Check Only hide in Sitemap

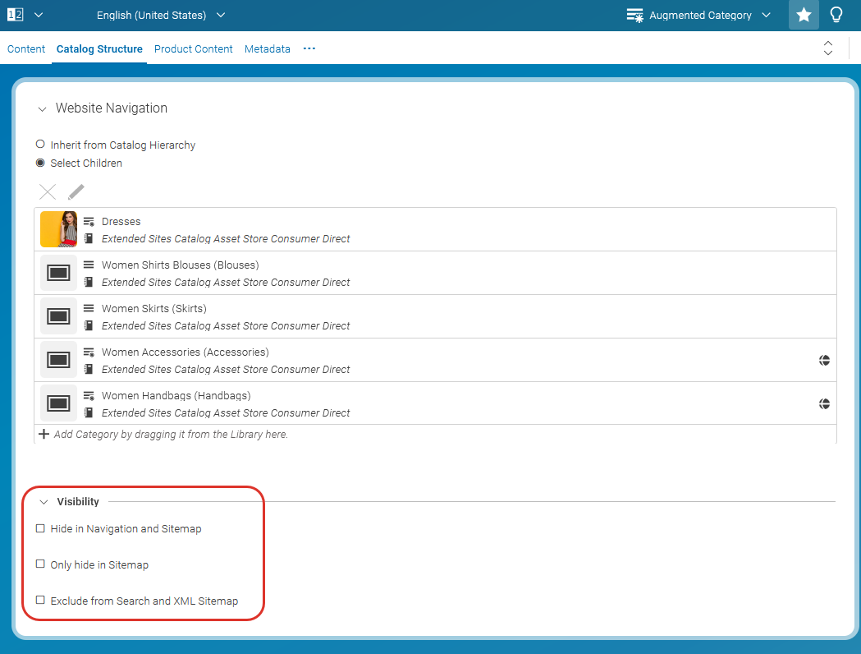click(41, 564)
